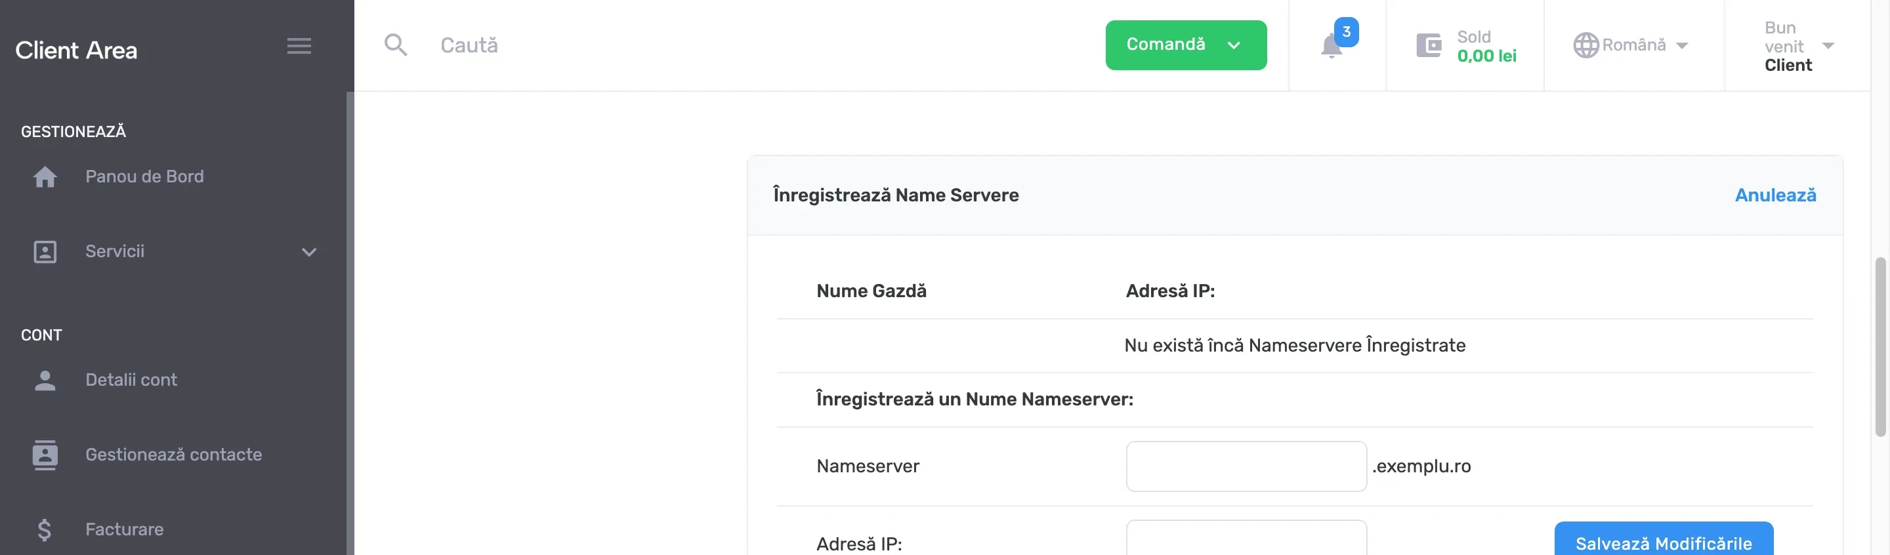1890x555 pixels.
Task: Click the page vertical scrollbar thumb
Action: [1879, 347]
